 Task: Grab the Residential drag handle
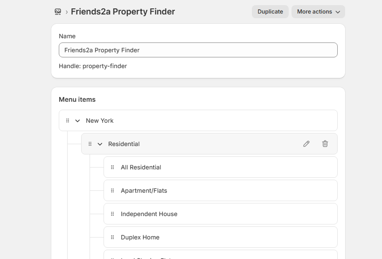pyautogui.click(x=90, y=144)
